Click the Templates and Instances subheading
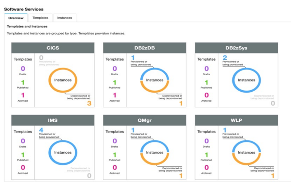Screen dimensions: 291x182 click(27, 27)
